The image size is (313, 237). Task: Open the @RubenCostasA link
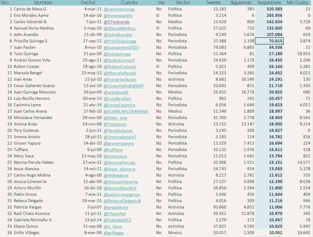pos(120,67)
